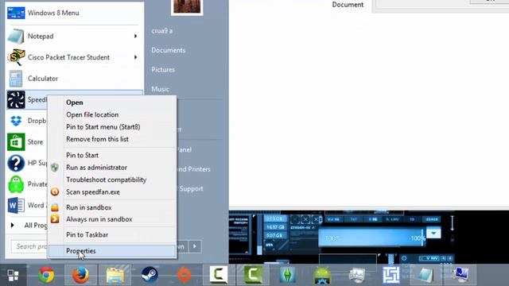
Task: Open the white Camtasia taskbar icon
Action: click(219, 275)
